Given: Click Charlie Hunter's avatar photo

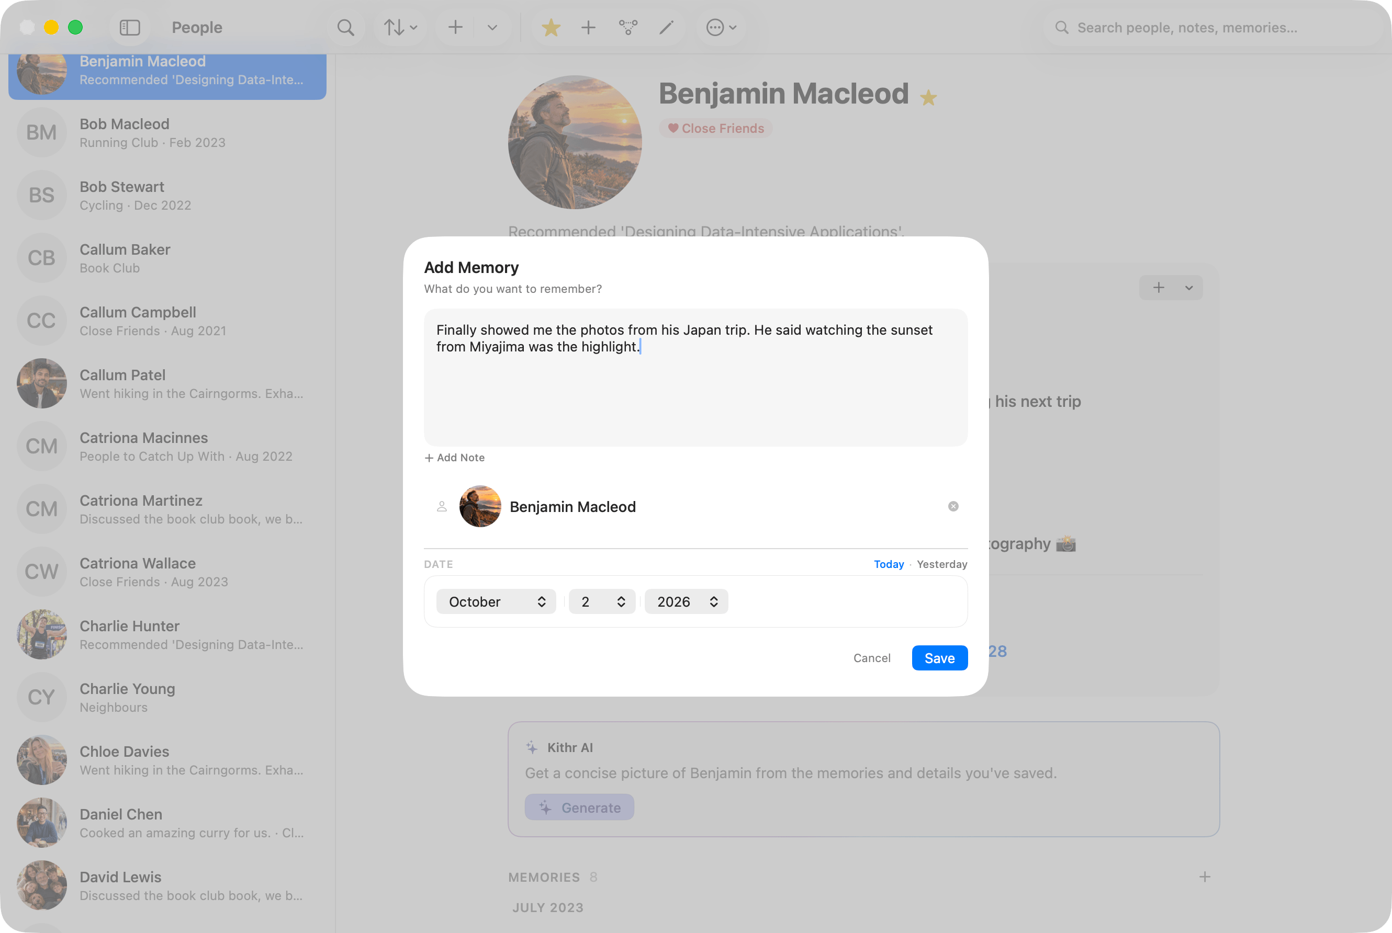Looking at the screenshot, I should [x=42, y=634].
